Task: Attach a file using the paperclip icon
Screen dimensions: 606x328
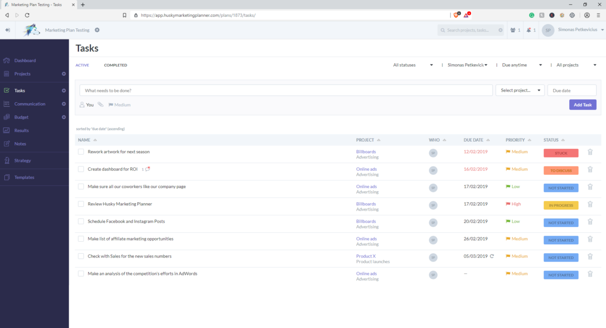Action: coord(100,104)
